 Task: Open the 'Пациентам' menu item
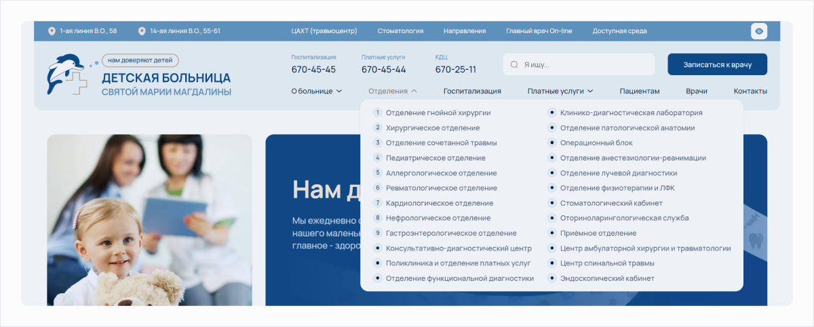pos(639,91)
